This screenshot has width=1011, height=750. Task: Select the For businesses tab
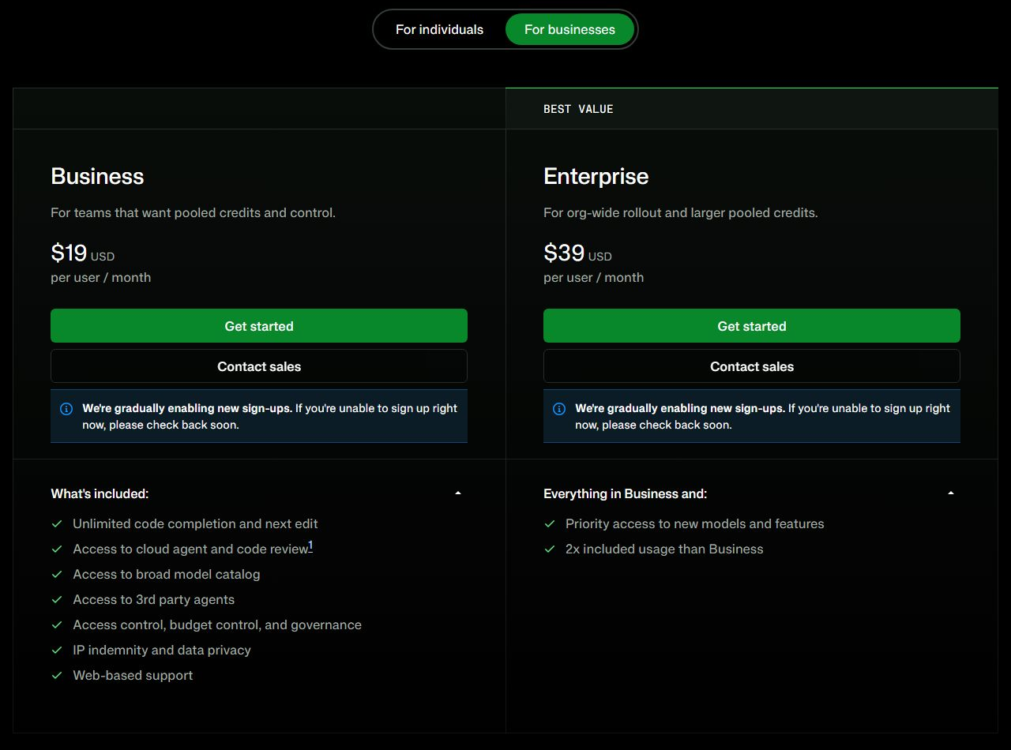click(x=569, y=29)
